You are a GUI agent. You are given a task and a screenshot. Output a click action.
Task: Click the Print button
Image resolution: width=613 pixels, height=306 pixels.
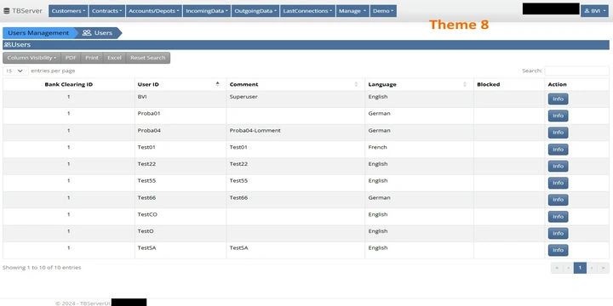[x=92, y=58]
